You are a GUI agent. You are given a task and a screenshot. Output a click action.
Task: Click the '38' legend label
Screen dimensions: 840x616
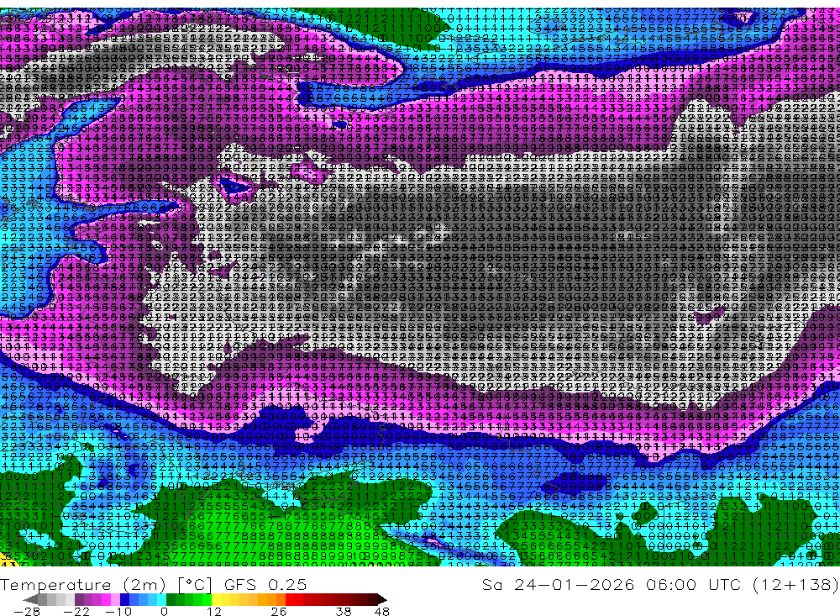[344, 612]
